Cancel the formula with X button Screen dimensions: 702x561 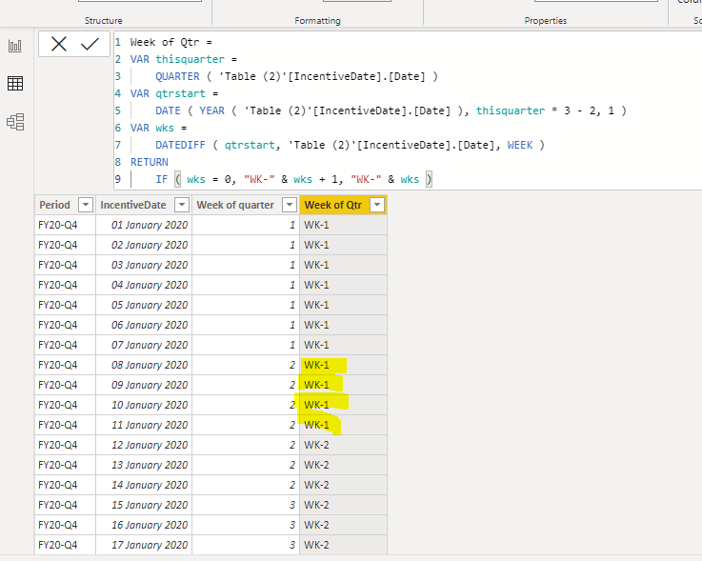[59, 44]
